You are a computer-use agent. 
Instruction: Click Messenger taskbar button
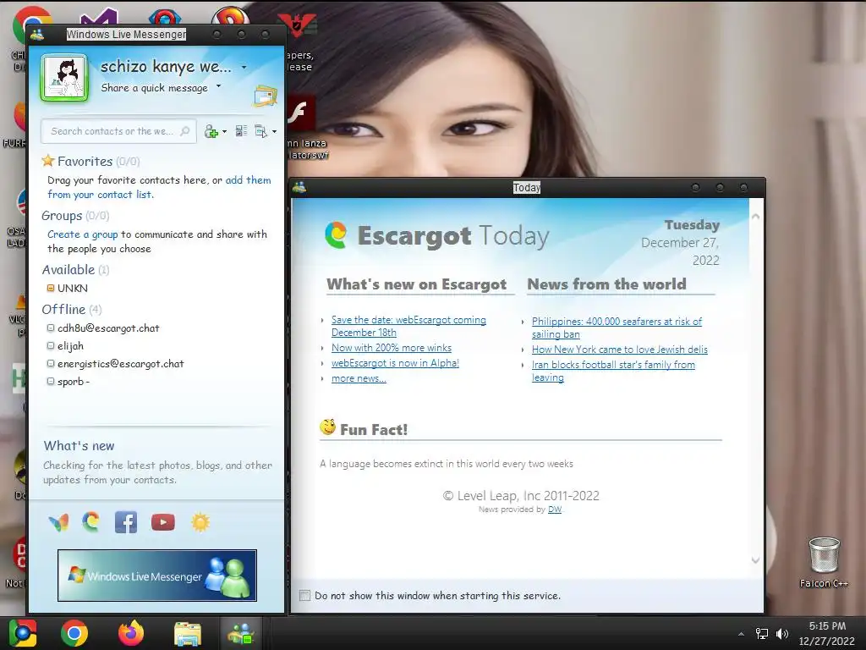coord(241,633)
